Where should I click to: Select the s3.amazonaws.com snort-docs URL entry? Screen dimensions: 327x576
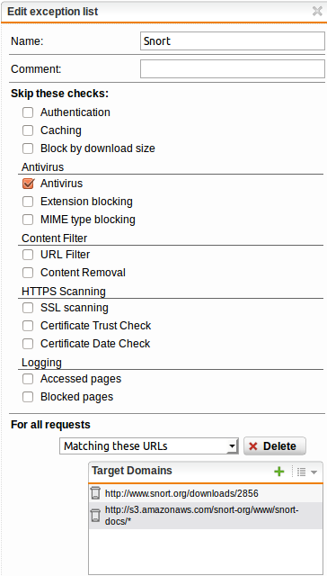206,516
